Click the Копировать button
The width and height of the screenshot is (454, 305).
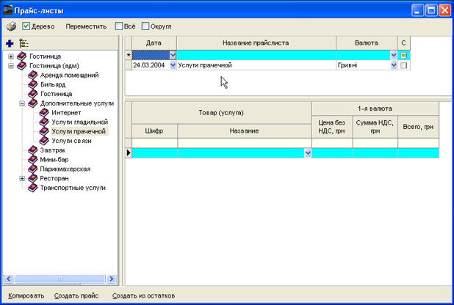(26, 296)
